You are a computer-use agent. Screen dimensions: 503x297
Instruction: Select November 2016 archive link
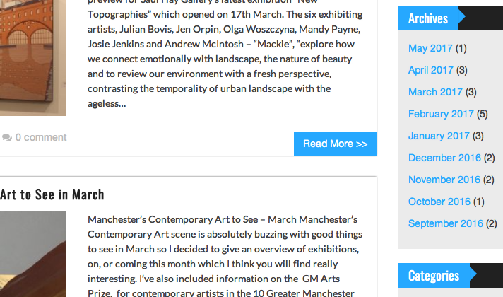point(444,180)
